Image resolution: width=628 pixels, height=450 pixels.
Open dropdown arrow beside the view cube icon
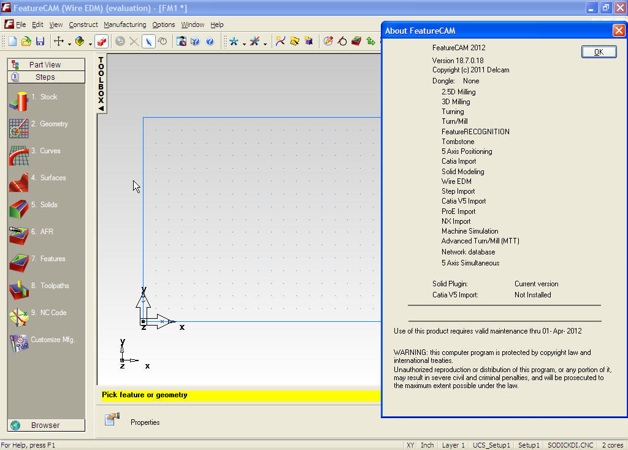point(90,44)
